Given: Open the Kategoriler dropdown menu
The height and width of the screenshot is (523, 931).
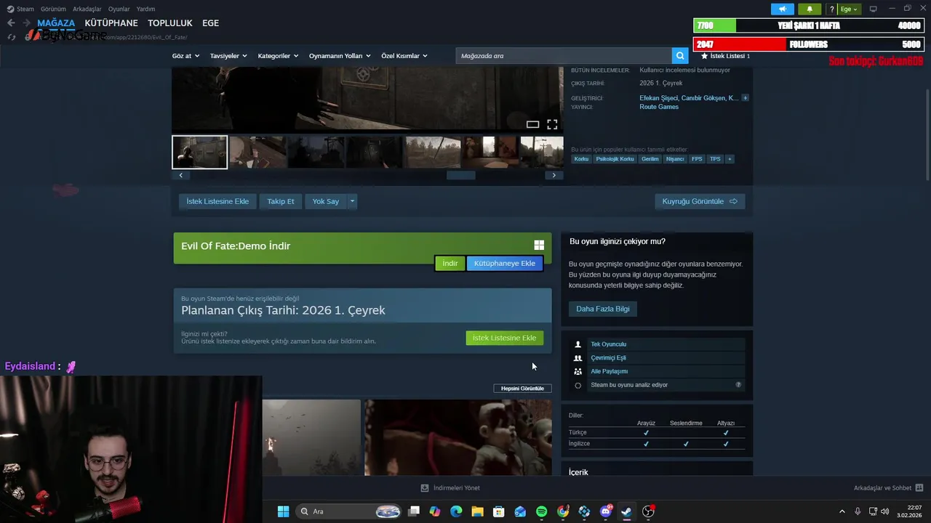Looking at the screenshot, I should pos(278,56).
